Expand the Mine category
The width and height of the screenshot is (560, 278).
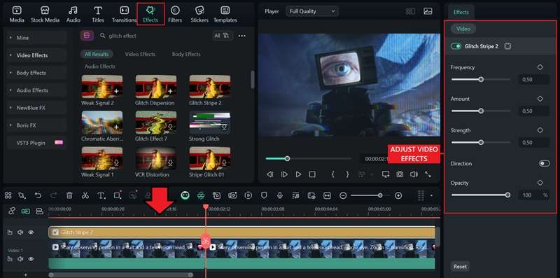pyautogui.click(x=37, y=38)
